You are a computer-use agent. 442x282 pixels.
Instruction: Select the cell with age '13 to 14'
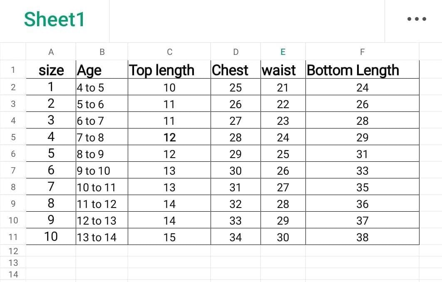click(x=97, y=237)
